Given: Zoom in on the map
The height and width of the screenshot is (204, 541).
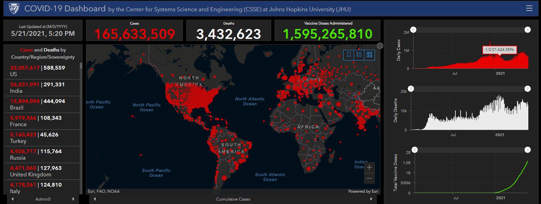Looking at the screenshot, I should [x=369, y=167].
